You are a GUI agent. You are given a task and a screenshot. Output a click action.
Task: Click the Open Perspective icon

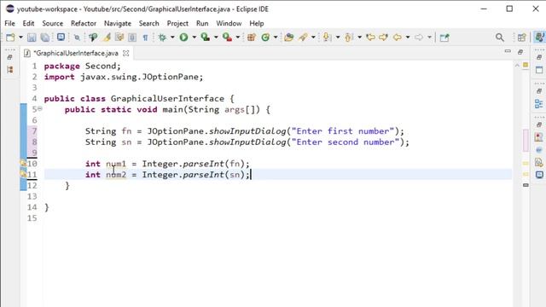521,38
